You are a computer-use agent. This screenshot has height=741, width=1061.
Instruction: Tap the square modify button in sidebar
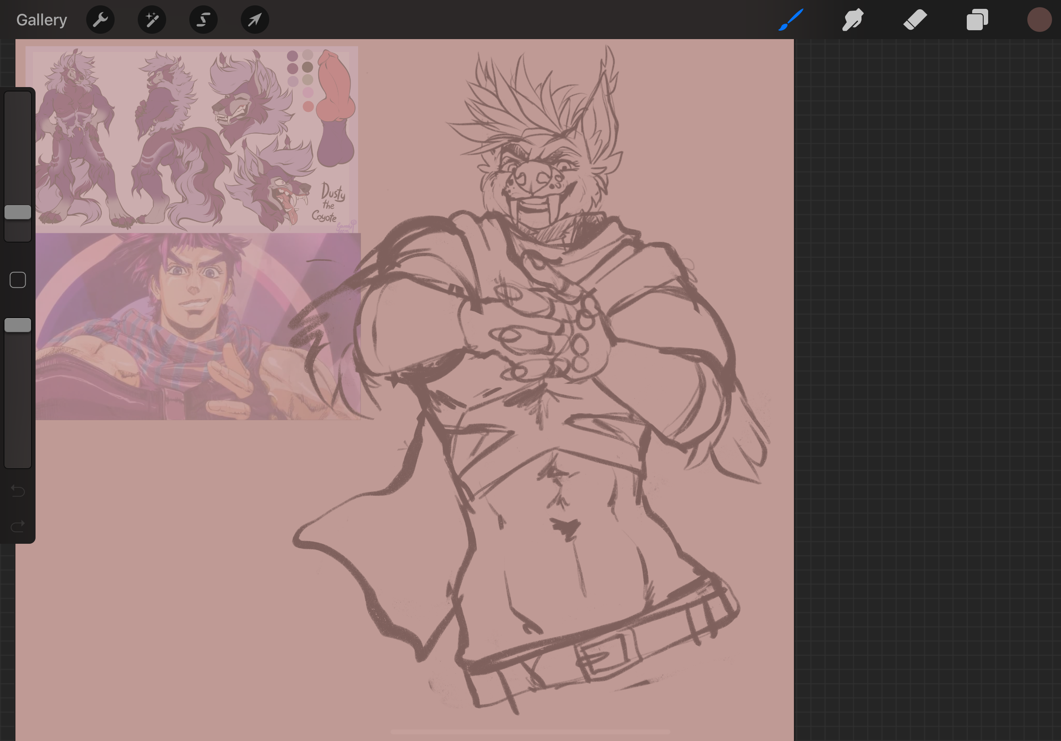pos(18,280)
